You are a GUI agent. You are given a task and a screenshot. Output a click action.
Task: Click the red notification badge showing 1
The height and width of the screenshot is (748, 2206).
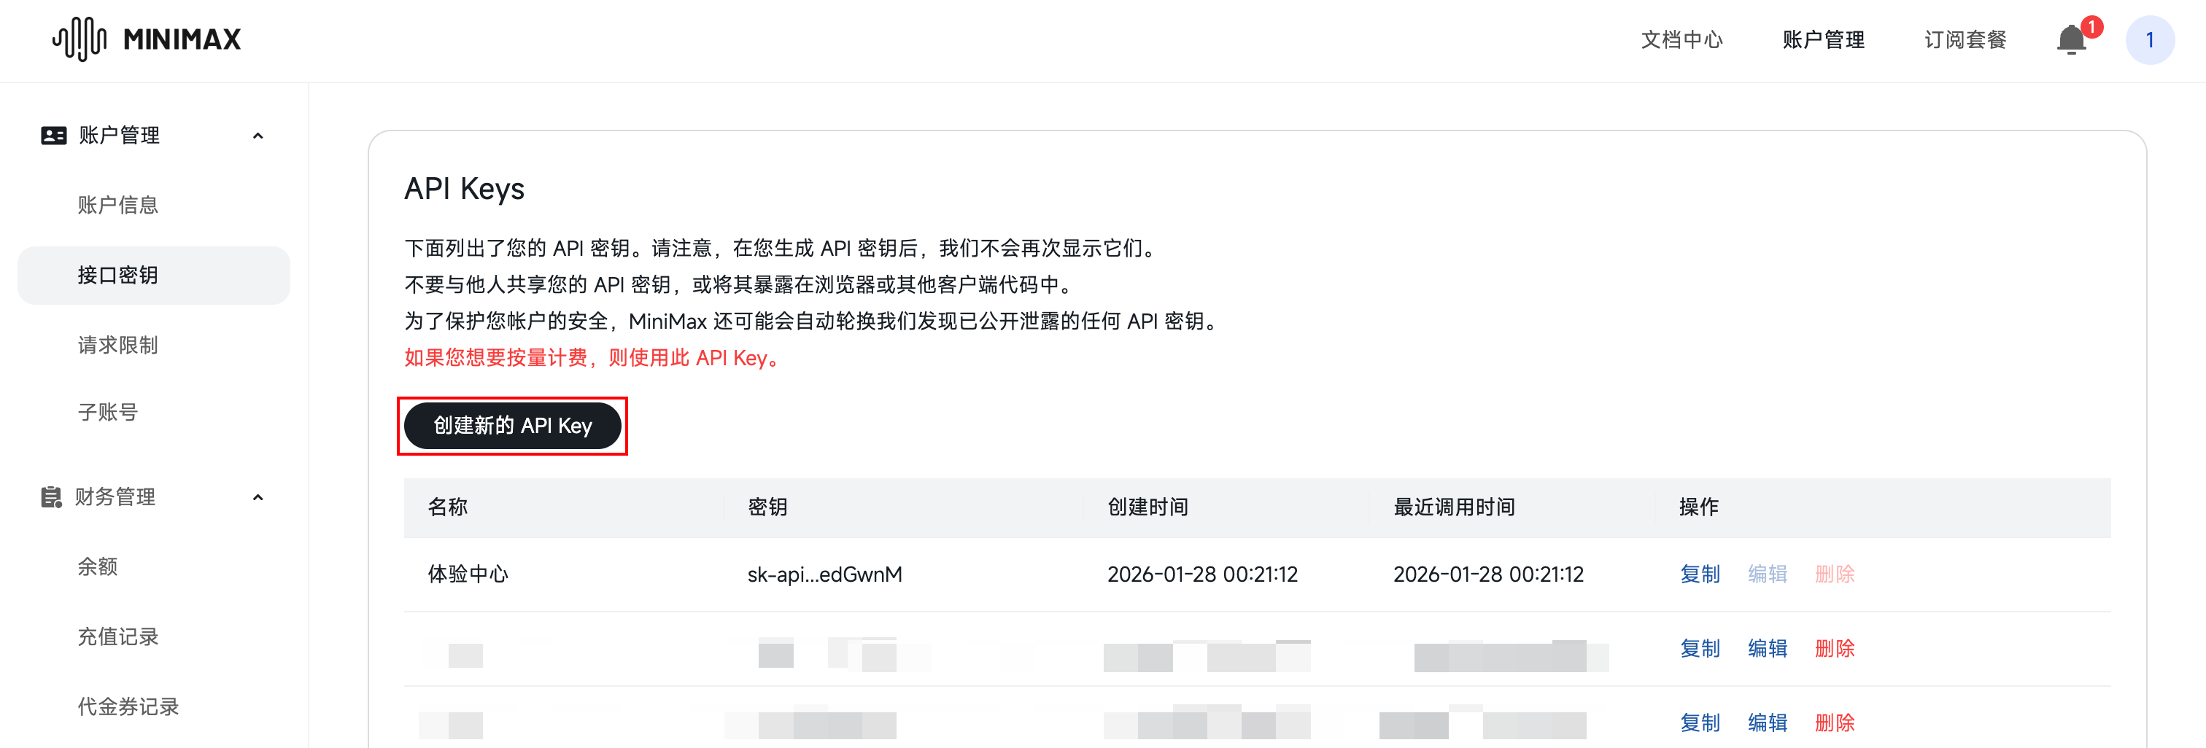tap(2091, 26)
